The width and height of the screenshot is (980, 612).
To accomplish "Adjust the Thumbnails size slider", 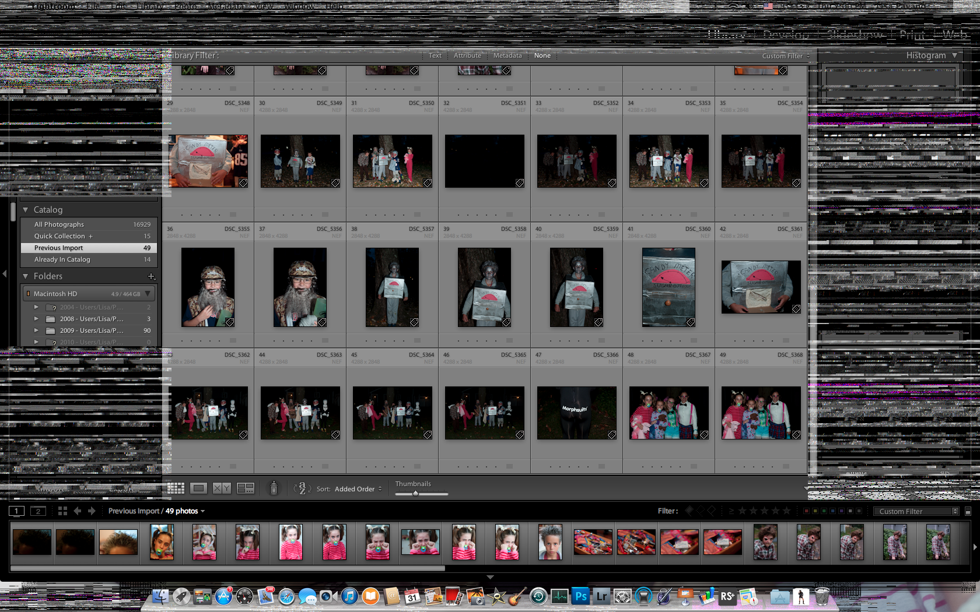I will (x=415, y=494).
